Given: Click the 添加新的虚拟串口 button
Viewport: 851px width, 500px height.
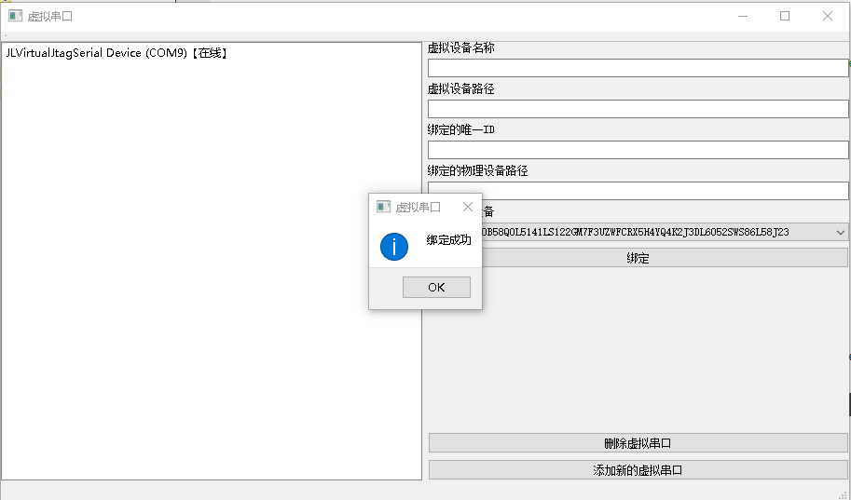Looking at the screenshot, I should (x=638, y=470).
